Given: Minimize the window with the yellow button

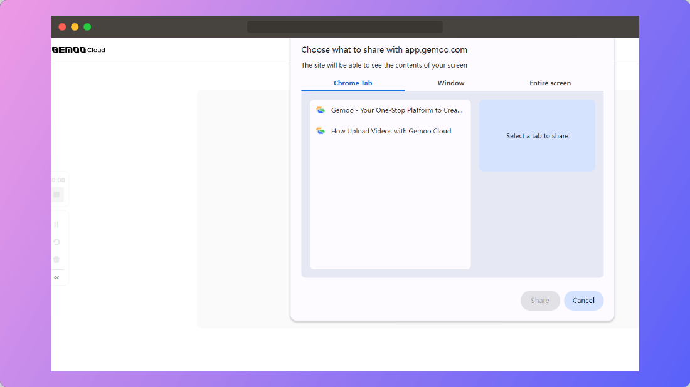Looking at the screenshot, I should tap(75, 27).
